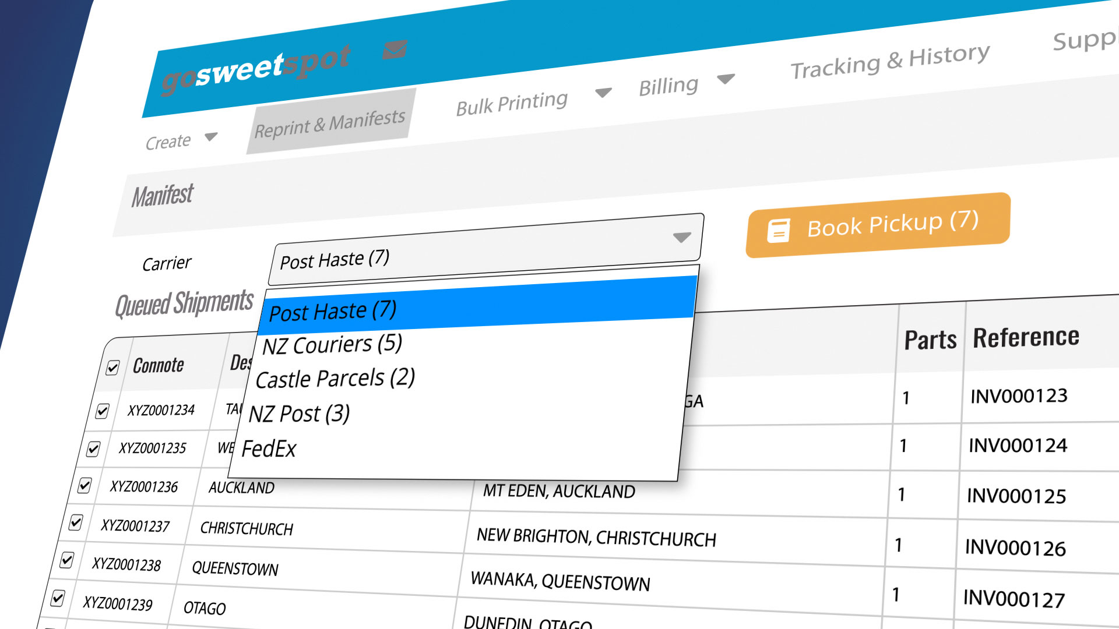Click connote XYZ0001238
1119x629 pixels.
[126, 564]
